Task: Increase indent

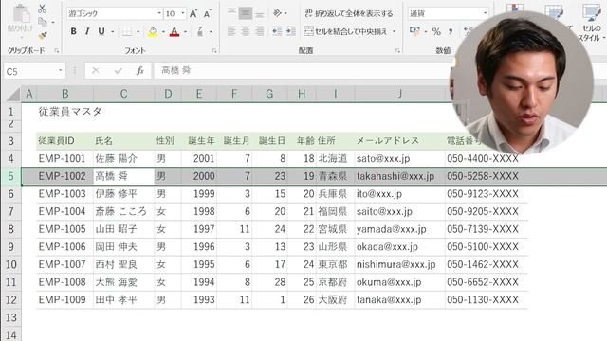Action: [291, 31]
